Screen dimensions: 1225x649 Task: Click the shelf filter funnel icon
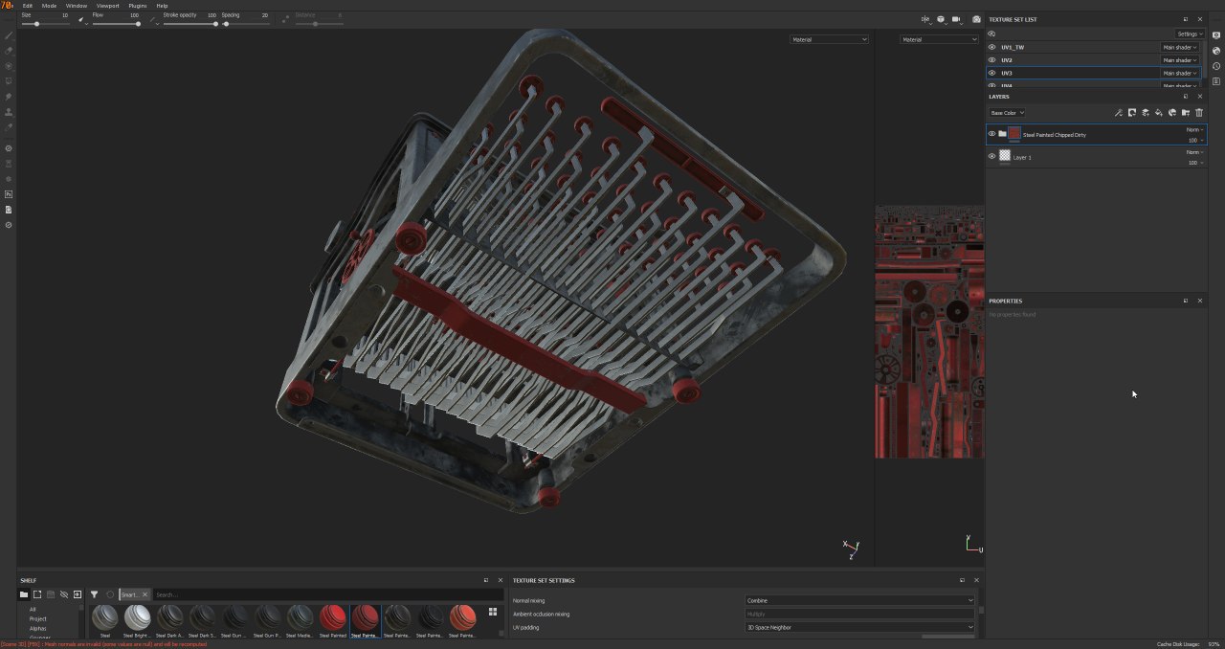click(94, 594)
